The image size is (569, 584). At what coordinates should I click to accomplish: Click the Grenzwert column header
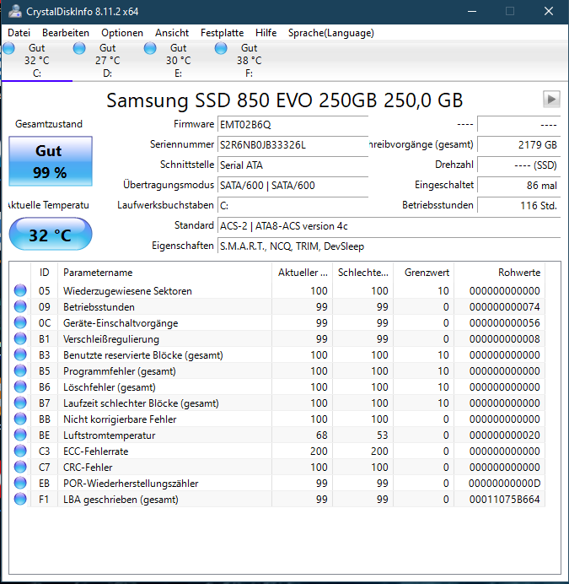[x=423, y=273]
